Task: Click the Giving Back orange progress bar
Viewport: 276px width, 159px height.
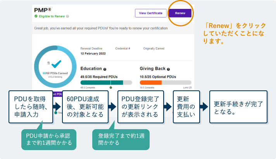Action: [166, 83]
